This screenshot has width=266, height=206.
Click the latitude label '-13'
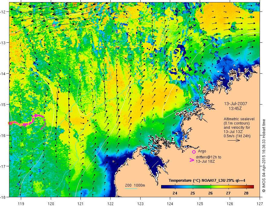pos(3,43)
